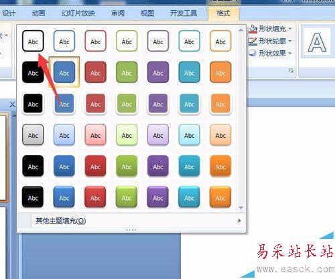This screenshot has width=335, height=279.
Task: Choose the aqua outline Abc style, first row
Action: (189, 41)
